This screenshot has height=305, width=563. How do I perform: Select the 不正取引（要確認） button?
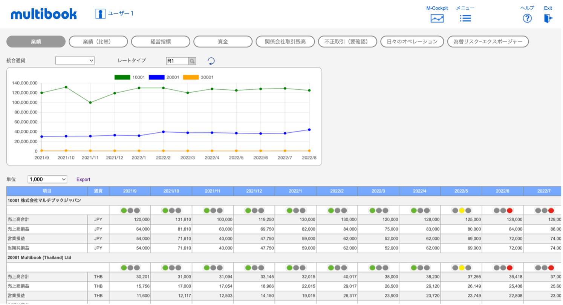[347, 41]
